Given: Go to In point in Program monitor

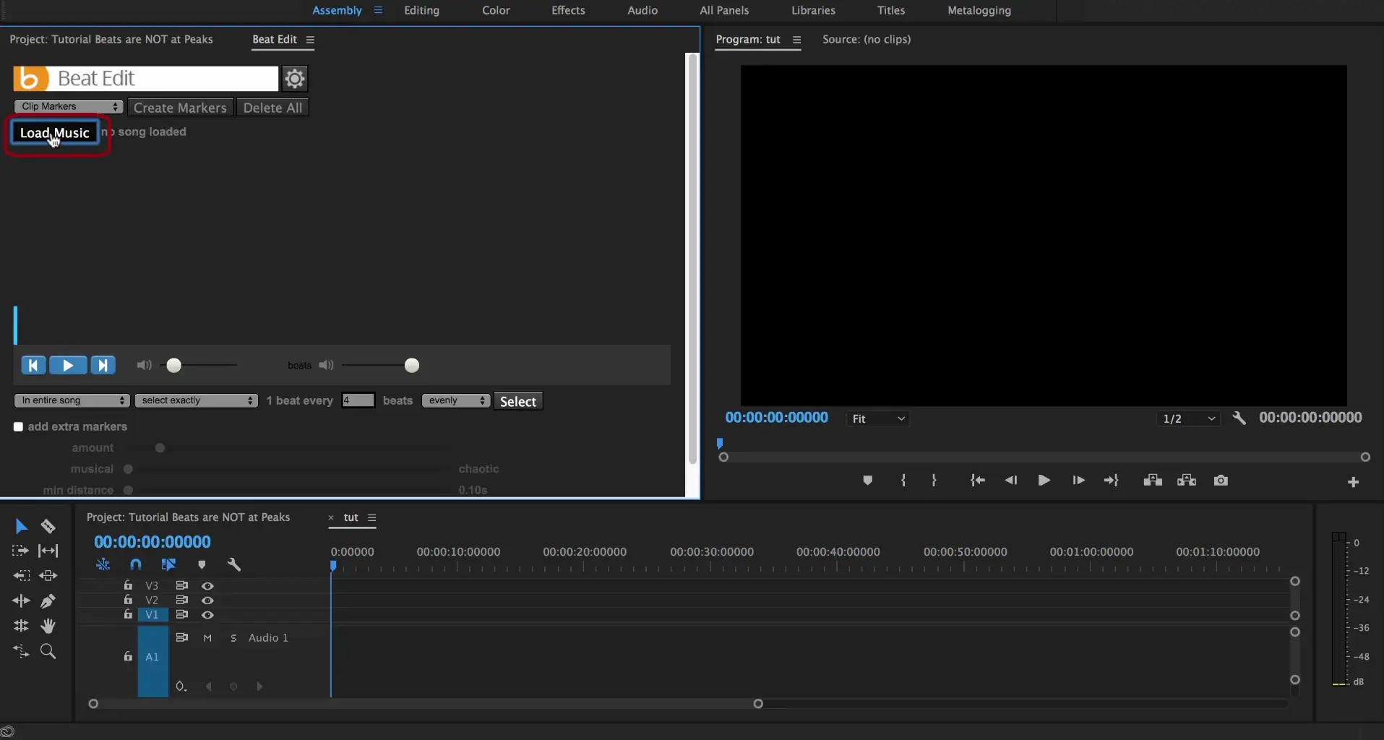Looking at the screenshot, I should [977, 481].
